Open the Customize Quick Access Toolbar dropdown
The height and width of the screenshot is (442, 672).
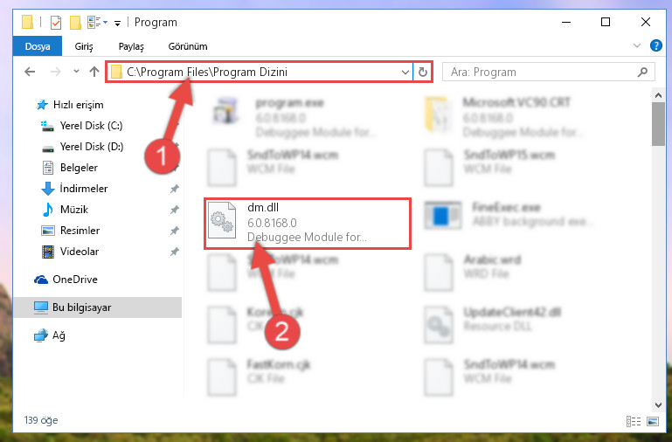click(117, 23)
